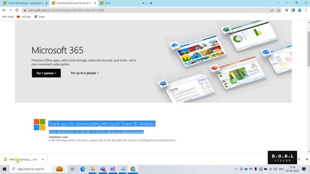Bookmark this page with the star icon
This screenshot has width=310, height=174.
(x=279, y=10)
